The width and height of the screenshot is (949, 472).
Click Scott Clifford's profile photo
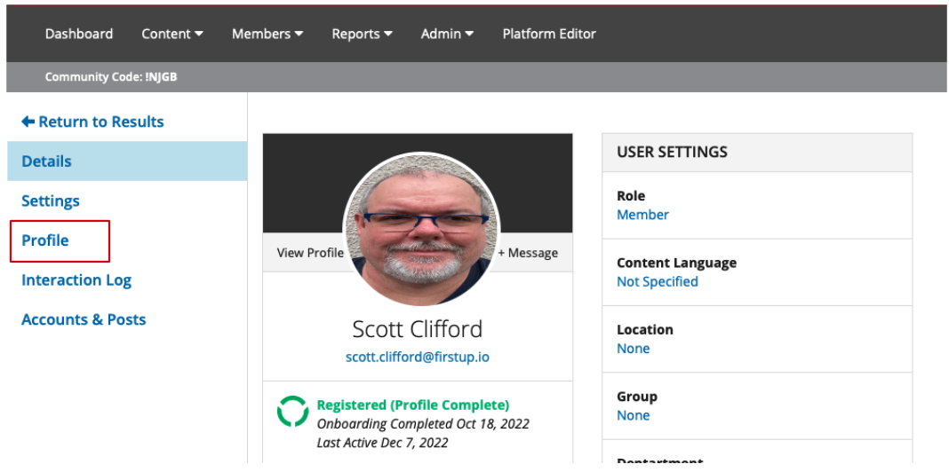(x=420, y=229)
